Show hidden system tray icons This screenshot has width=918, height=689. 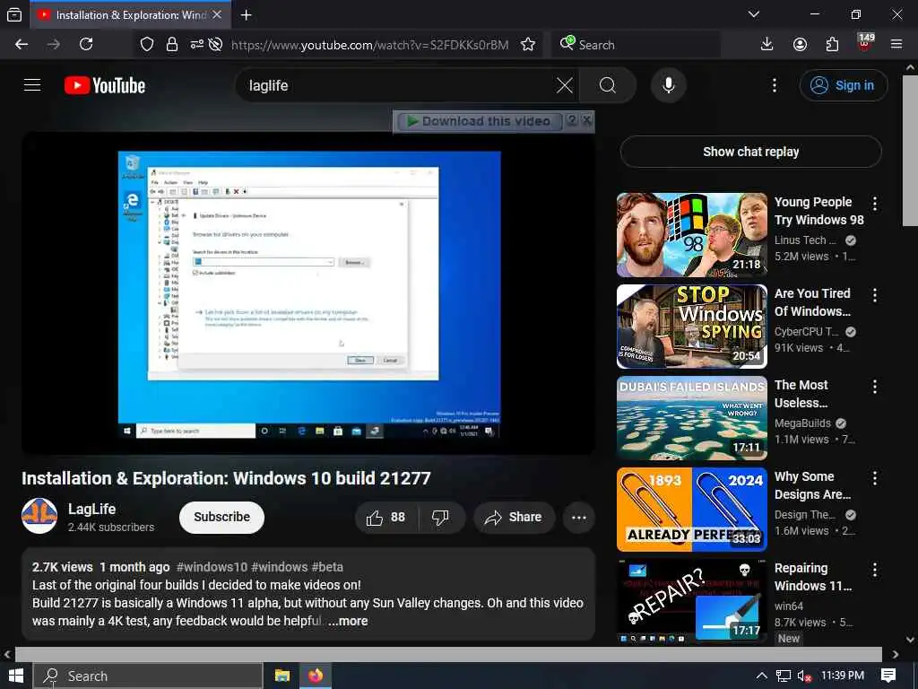point(761,676)
